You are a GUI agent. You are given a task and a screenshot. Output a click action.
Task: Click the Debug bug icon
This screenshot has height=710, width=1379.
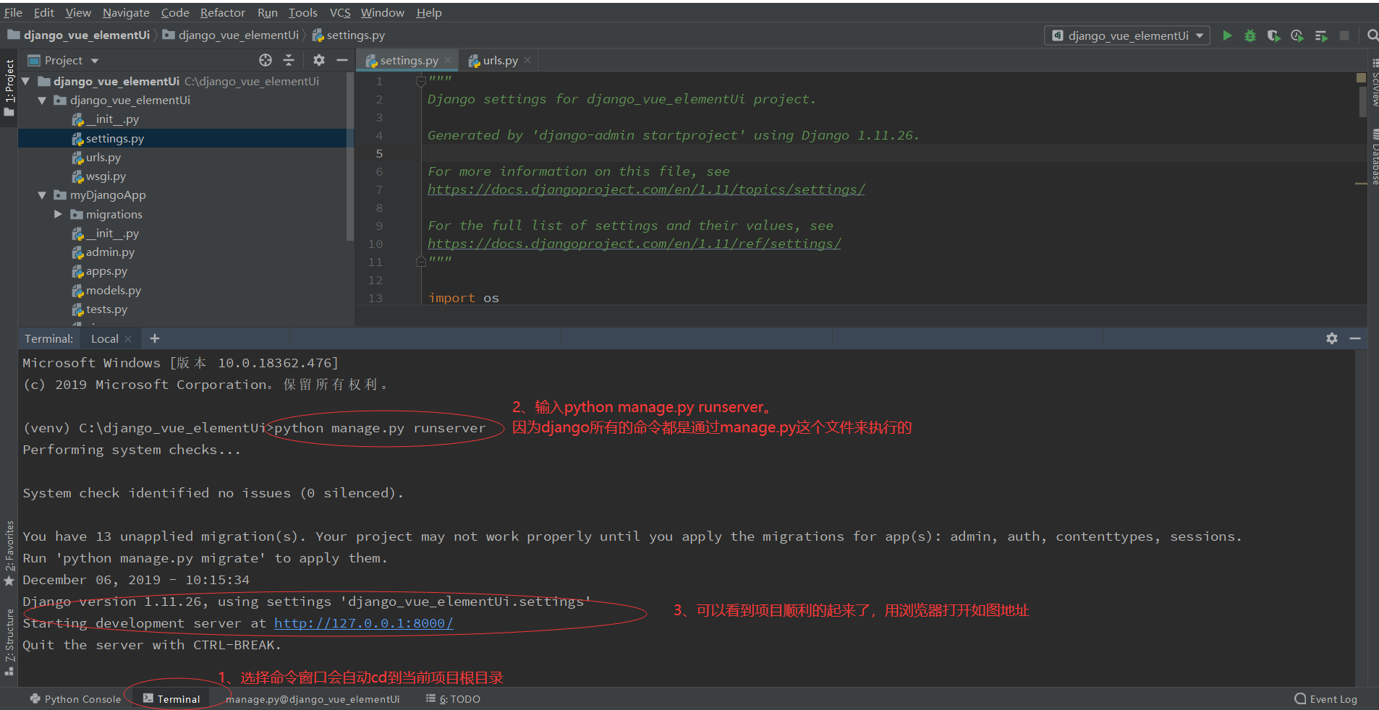tap(1249, 35)
